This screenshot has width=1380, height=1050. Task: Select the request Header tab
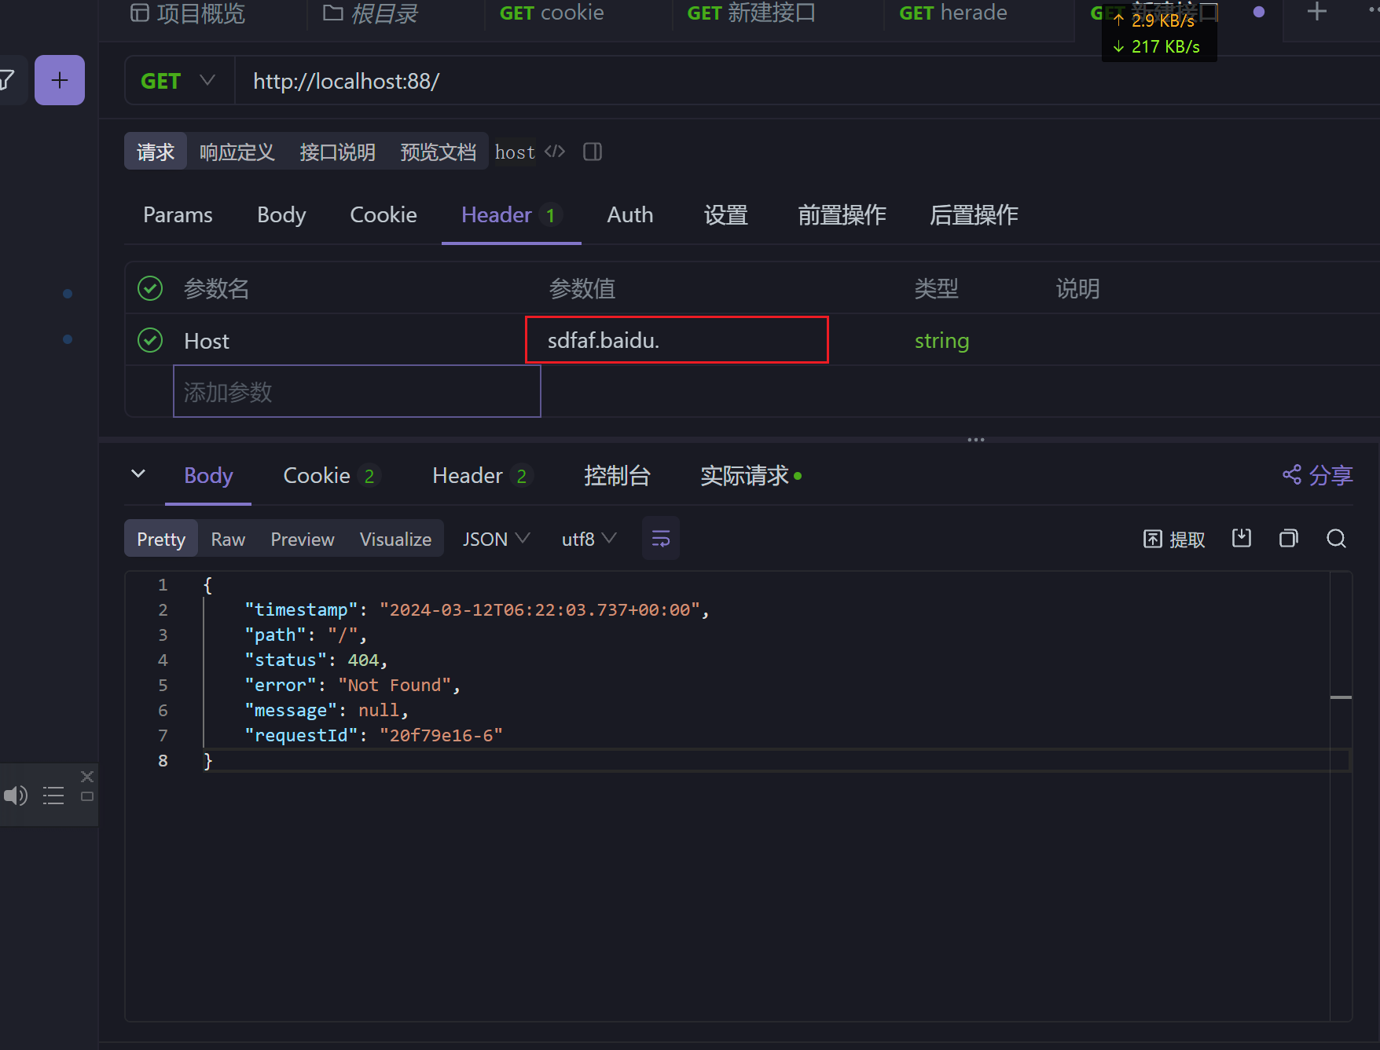tap(511, 214)
